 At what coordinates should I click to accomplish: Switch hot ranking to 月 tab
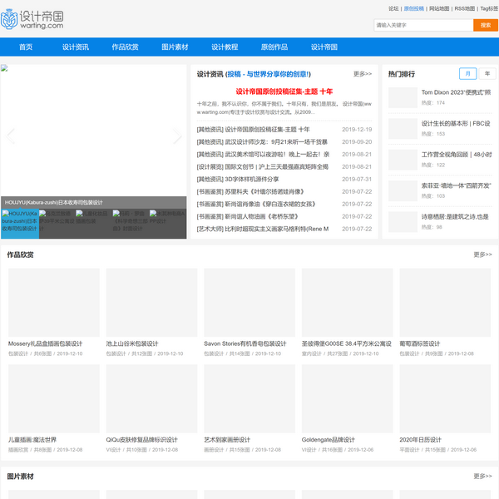[x=468, y=74]
